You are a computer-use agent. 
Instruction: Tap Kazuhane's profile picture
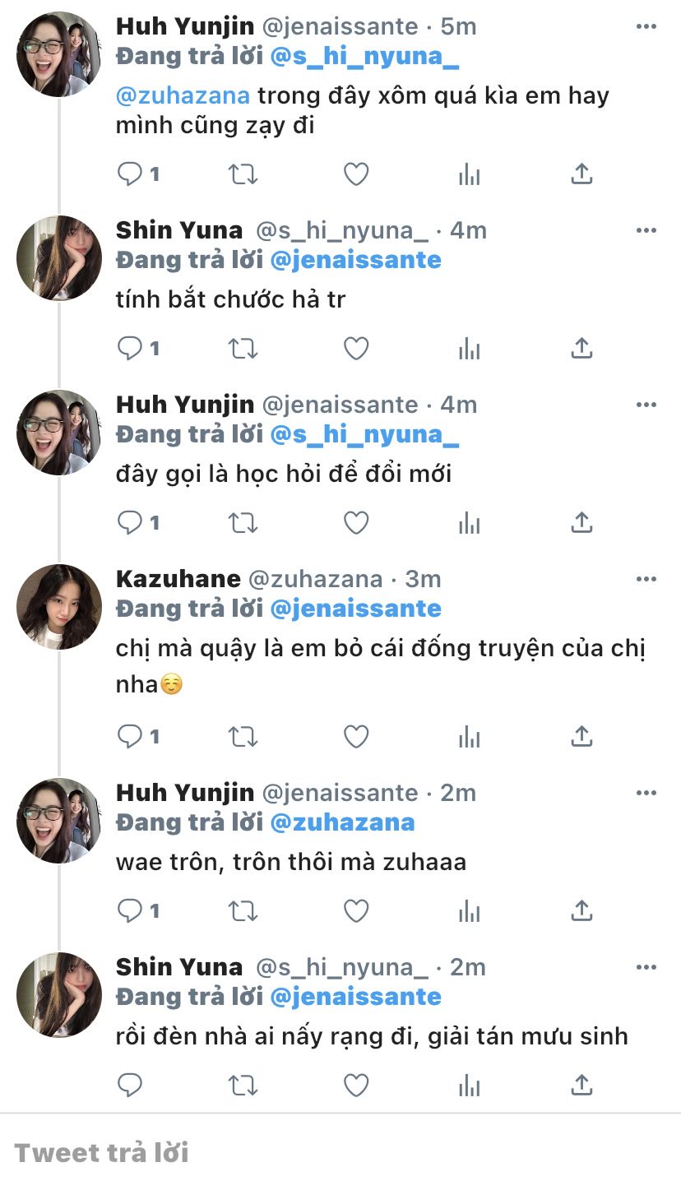click(58, 606)
